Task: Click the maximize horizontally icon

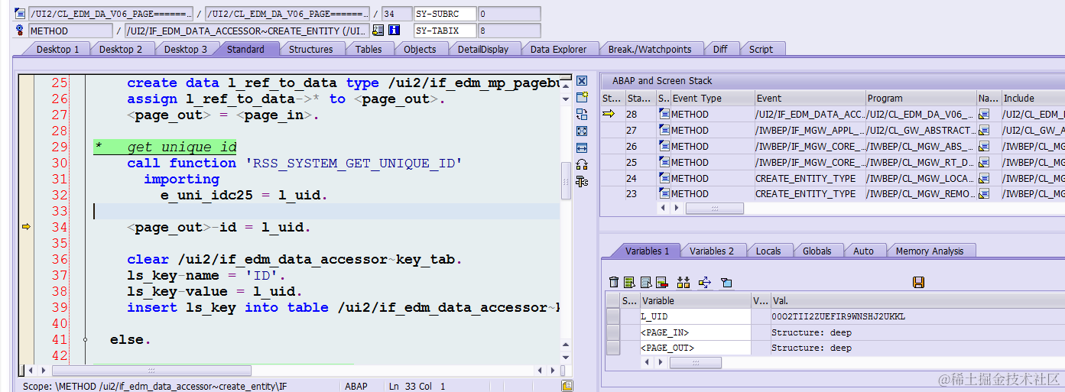Action: (582, 147)
